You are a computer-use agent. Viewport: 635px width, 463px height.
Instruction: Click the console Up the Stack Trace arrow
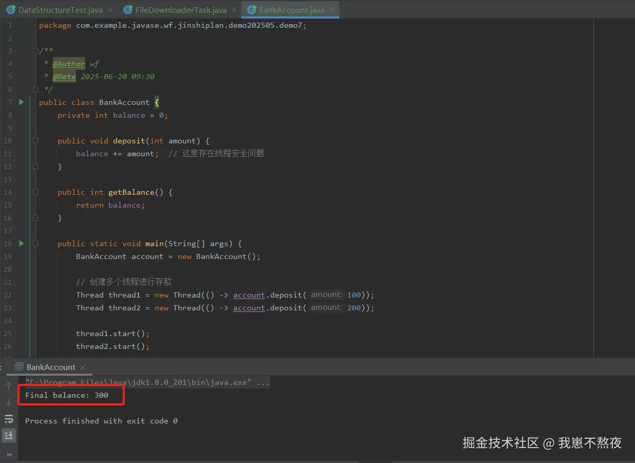[9, 385]
